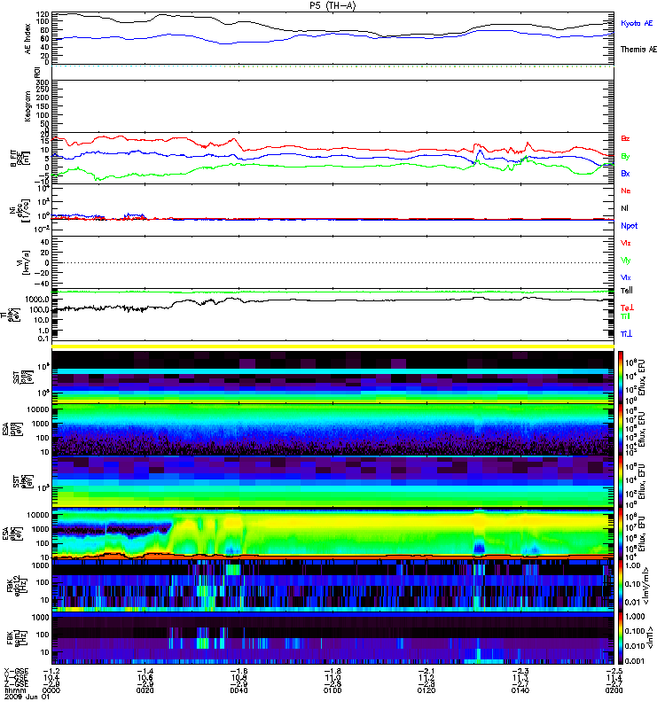
Task: Click the 0100 time tick label
Action: coord(332,690)
